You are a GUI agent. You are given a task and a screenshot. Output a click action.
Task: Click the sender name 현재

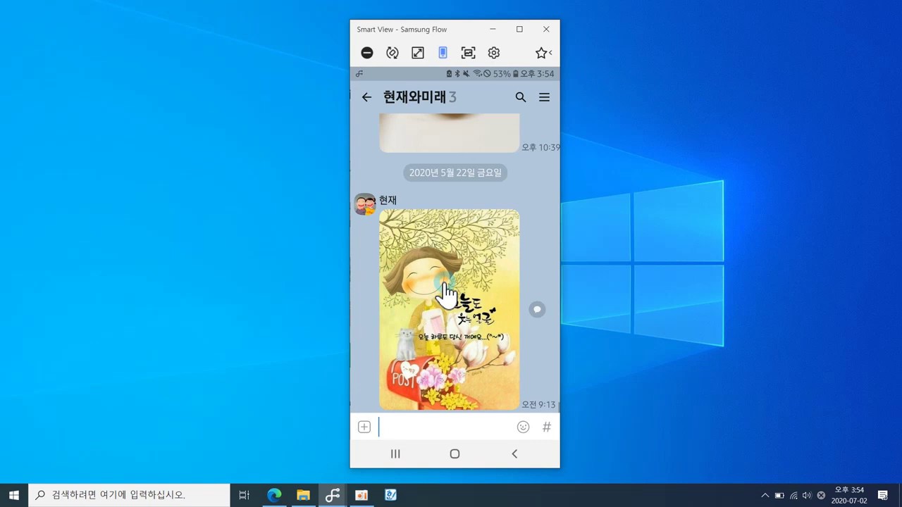(388, 200)
